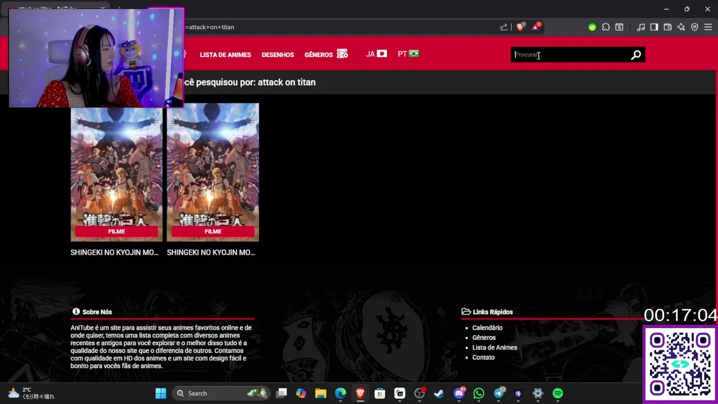The width and height of the screenshot is (718, 404).
Task: Click the taskbar Search box
Action: coord(220,393)
